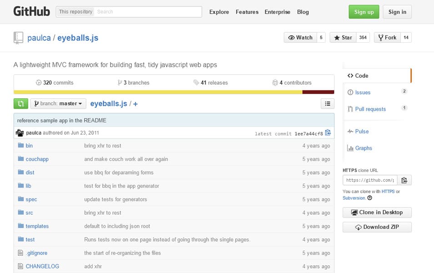Open the Features menu item
Viewport: 434px width, 273px height.
coord(247,12)
